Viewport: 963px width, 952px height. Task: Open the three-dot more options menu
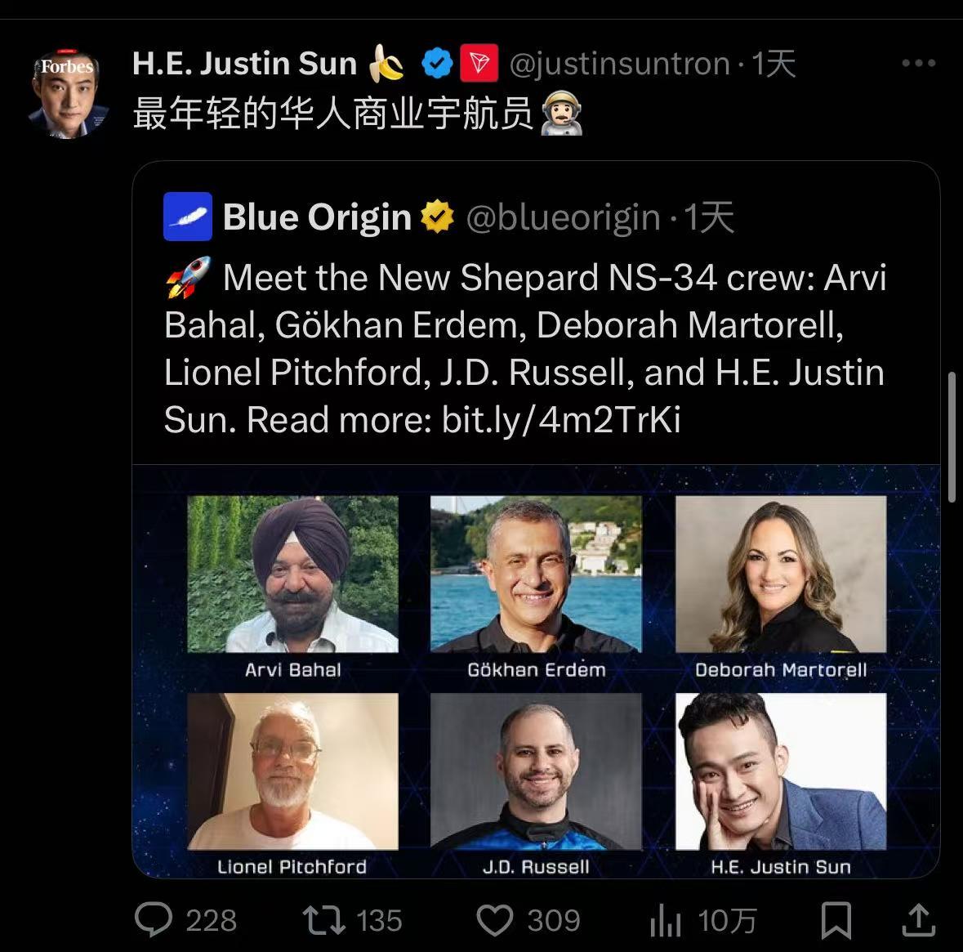(x=919, y=63)
